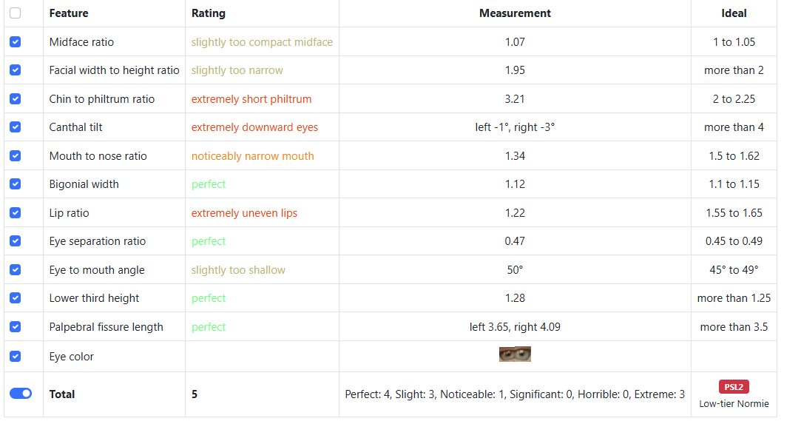Uncheck the Palpebral fissure length checkbox
The height and width of the screenshot is (424, 801).
[x=16, y=326]
